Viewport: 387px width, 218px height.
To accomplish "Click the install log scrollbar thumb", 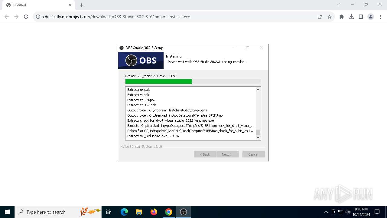I will pos(258,132).
